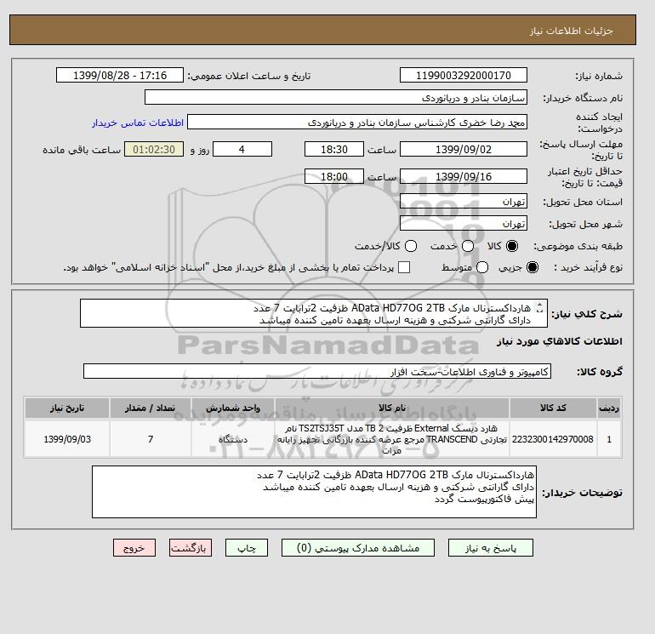Click product code 2232300142970008 cell
The width and height of the screenshot is (655, 634).
tap(553, 439)
